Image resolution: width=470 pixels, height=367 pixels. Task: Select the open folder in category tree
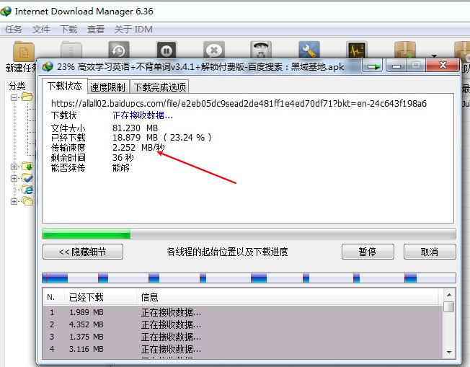point(27,97)
